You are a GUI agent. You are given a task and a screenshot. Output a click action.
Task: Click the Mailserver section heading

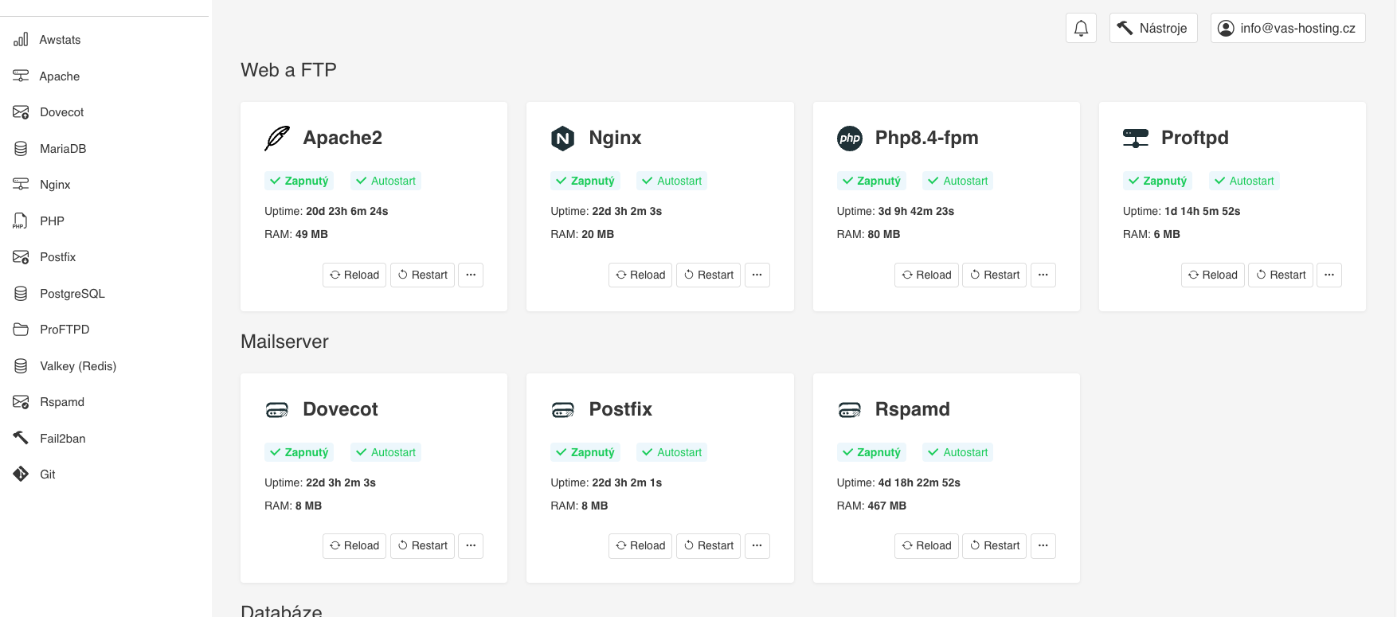pos(284,342)
